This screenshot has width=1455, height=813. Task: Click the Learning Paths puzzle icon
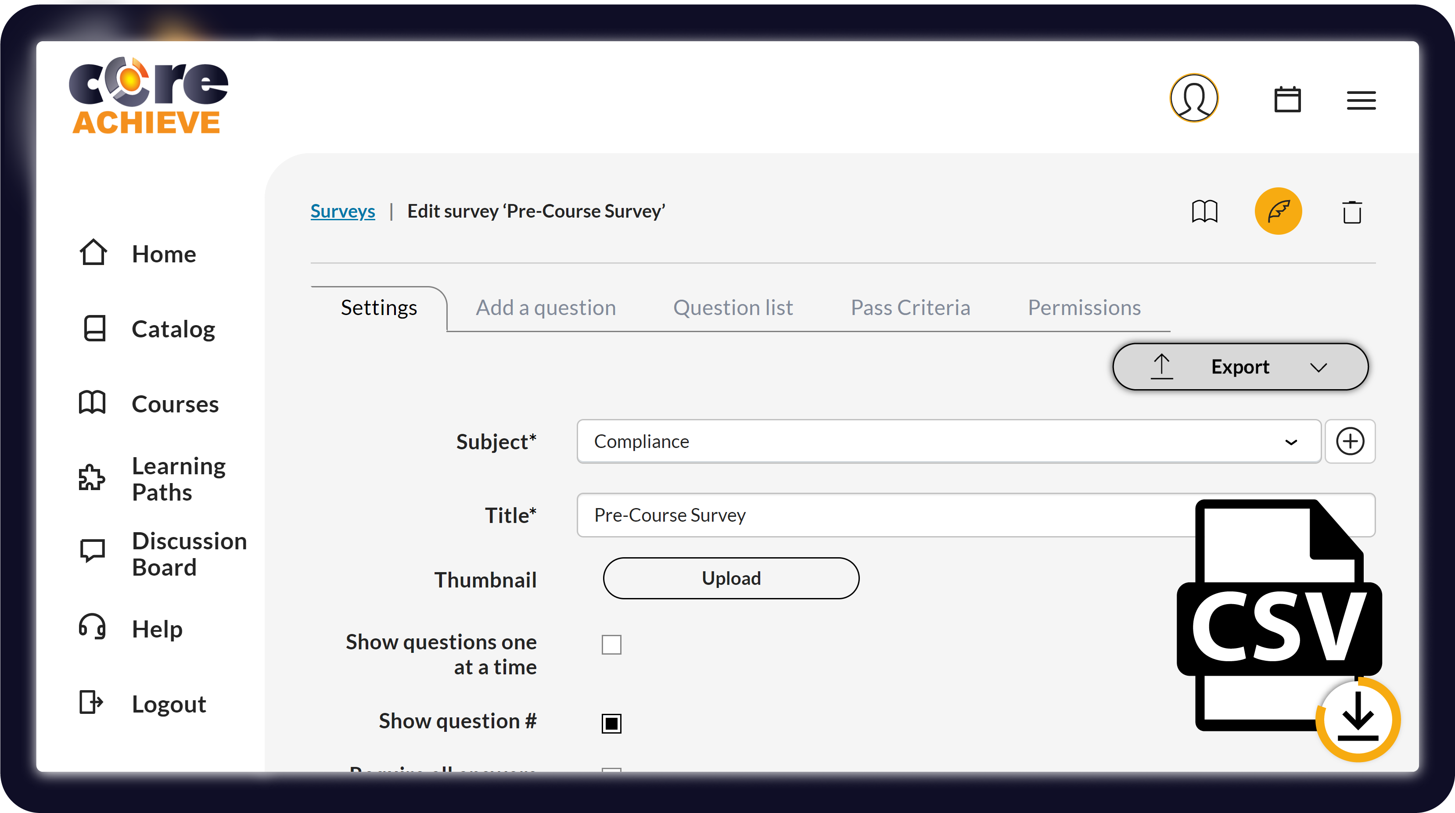(x=91, y=478)
